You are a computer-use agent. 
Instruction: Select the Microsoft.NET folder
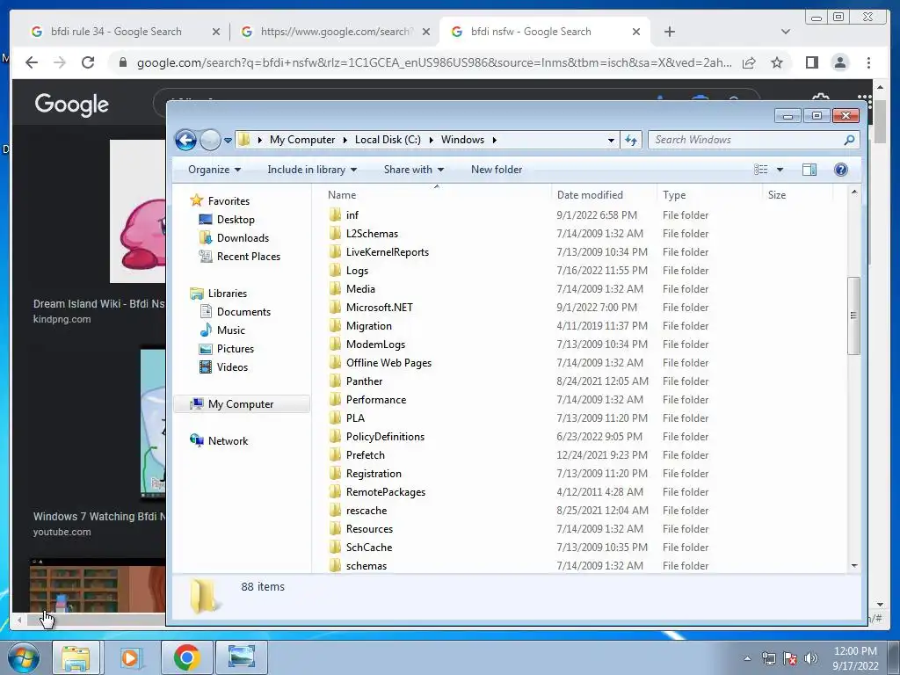pos(379,307)
